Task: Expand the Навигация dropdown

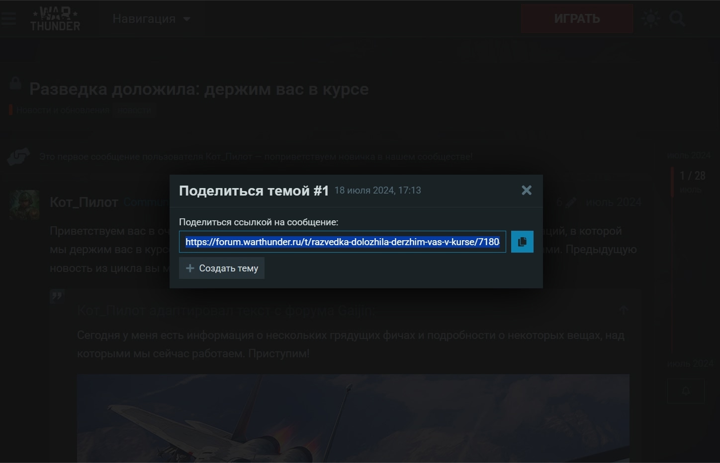Action: 151,19
